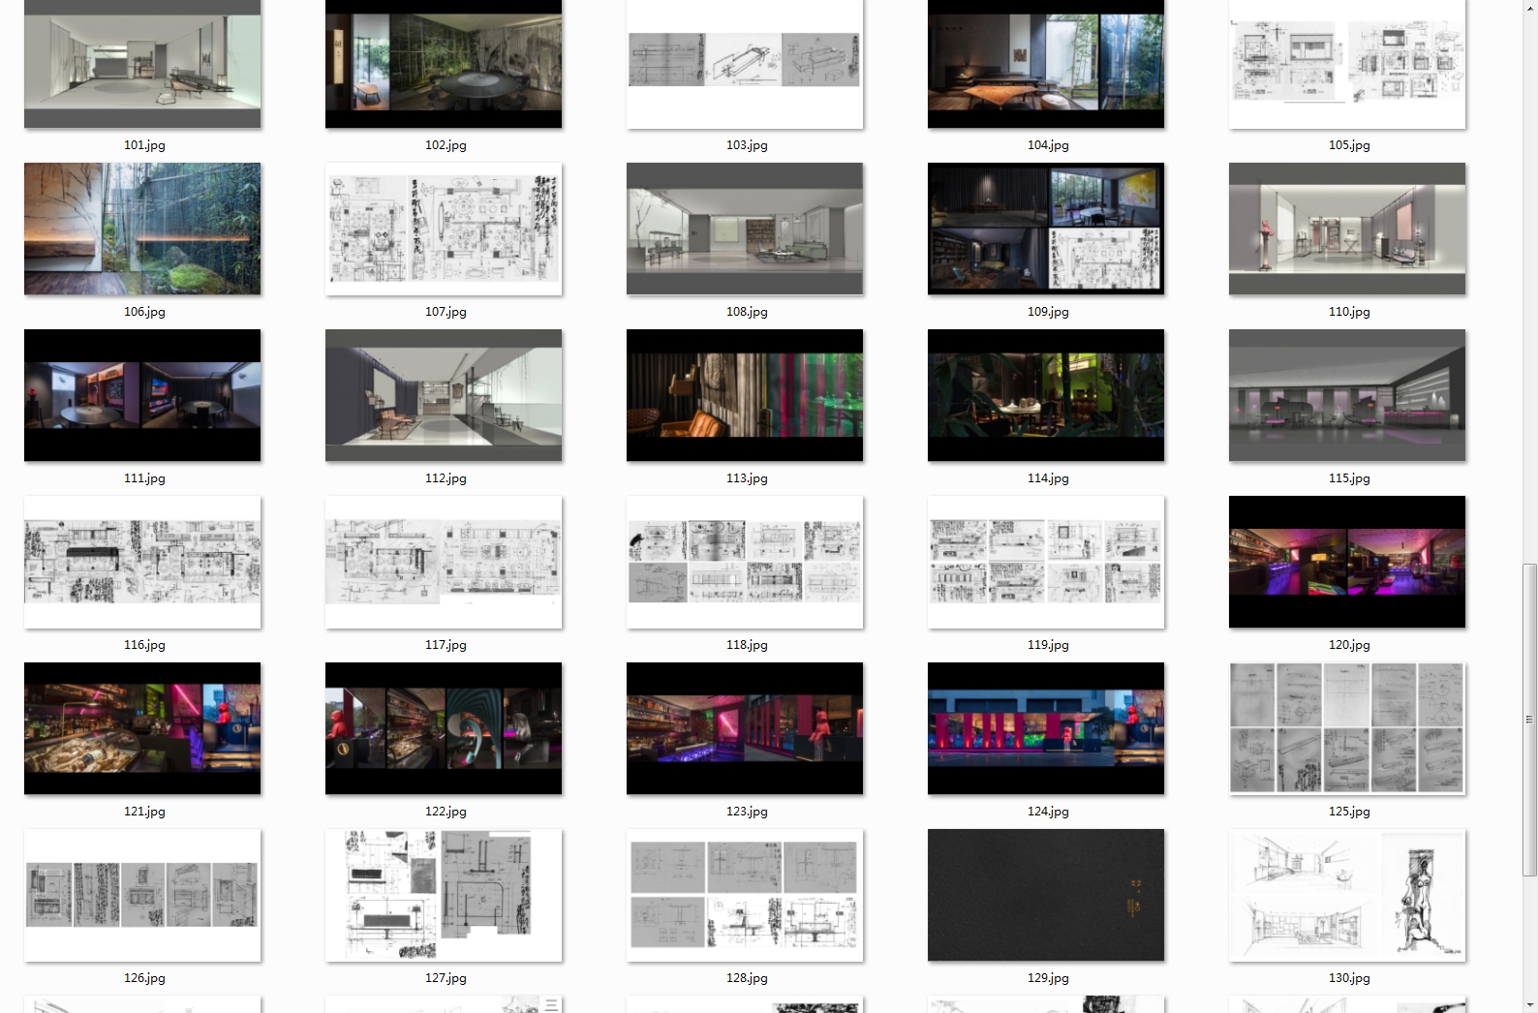Select the 107.jpg floor plan thumbnail

coord(444,229)
